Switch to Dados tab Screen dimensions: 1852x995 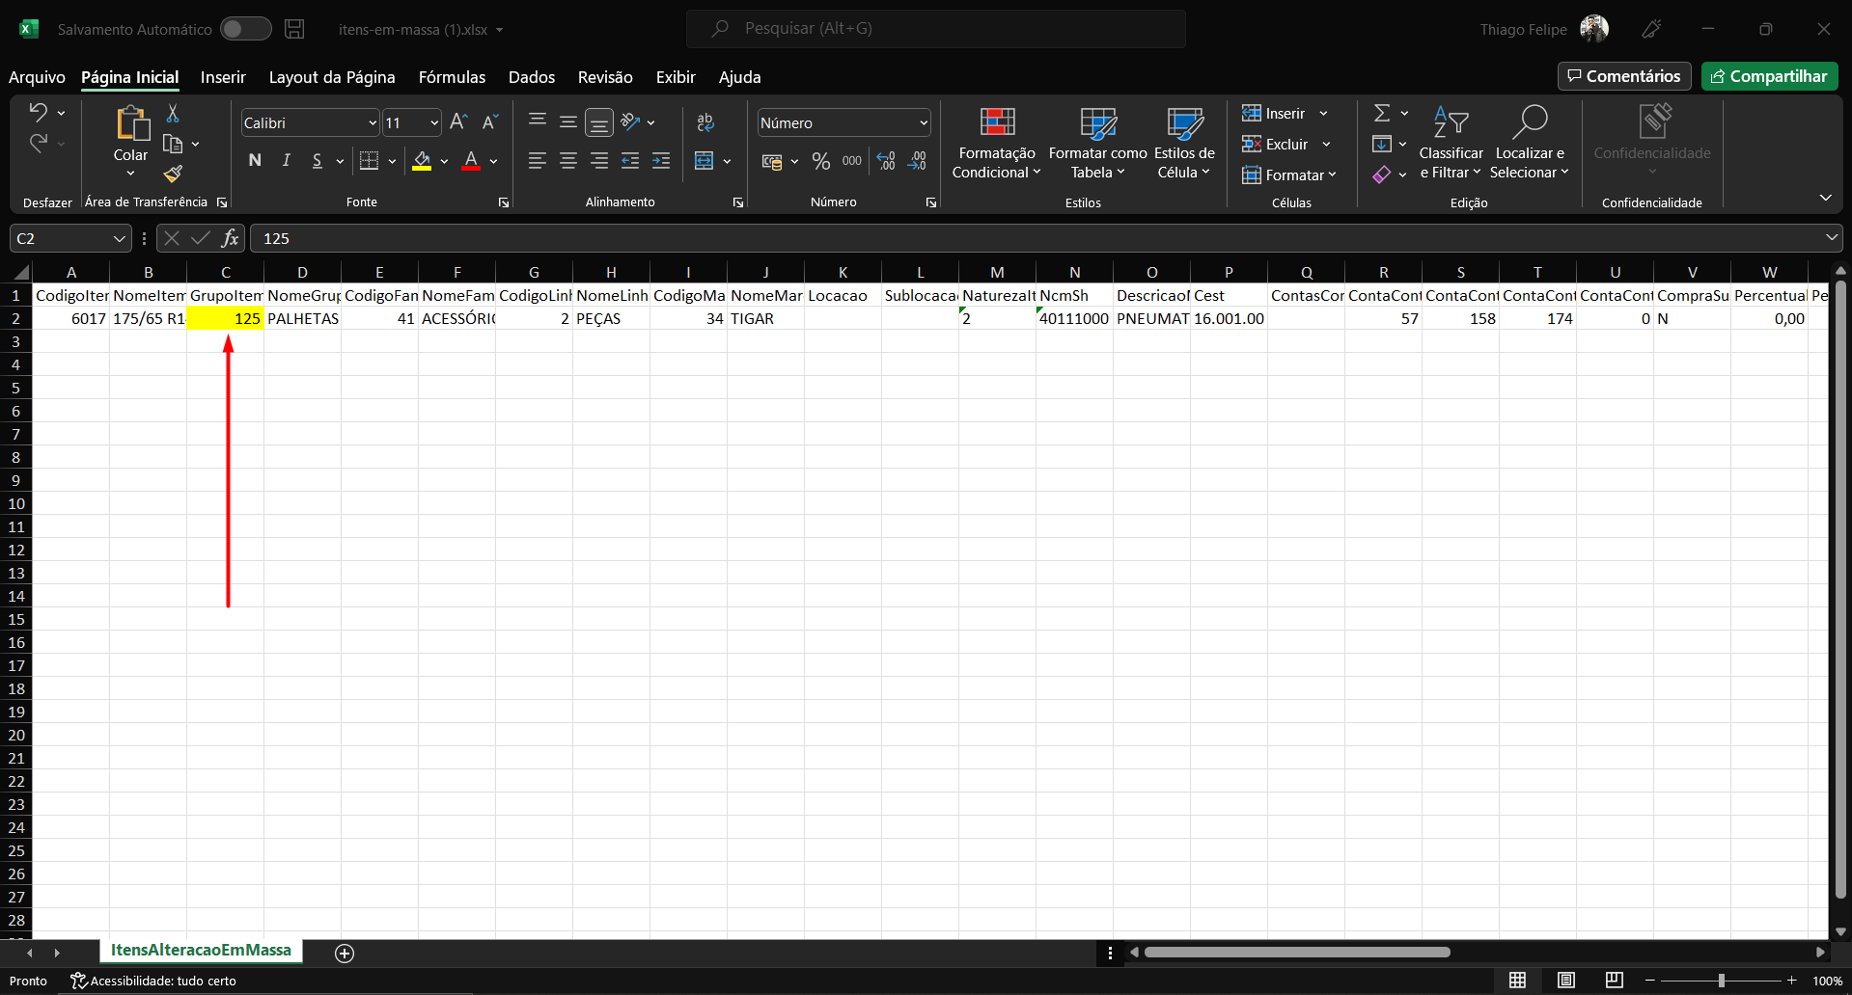(532, 77)
